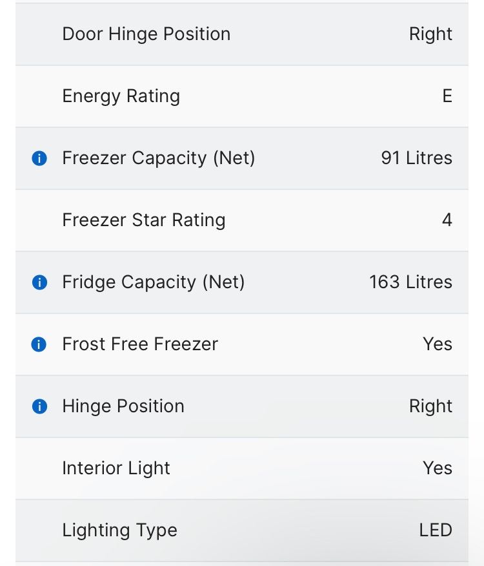
Task: Click the Frost Free Freezer label text
Action: tap(139, 344)
